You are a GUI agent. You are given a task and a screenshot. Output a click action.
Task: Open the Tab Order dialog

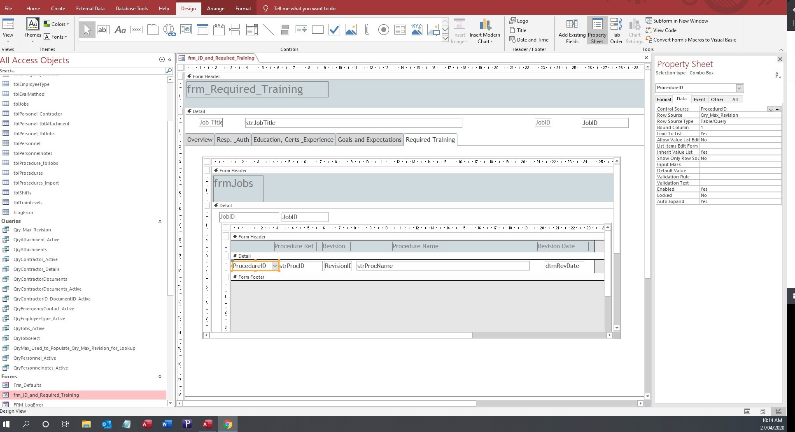616,31
